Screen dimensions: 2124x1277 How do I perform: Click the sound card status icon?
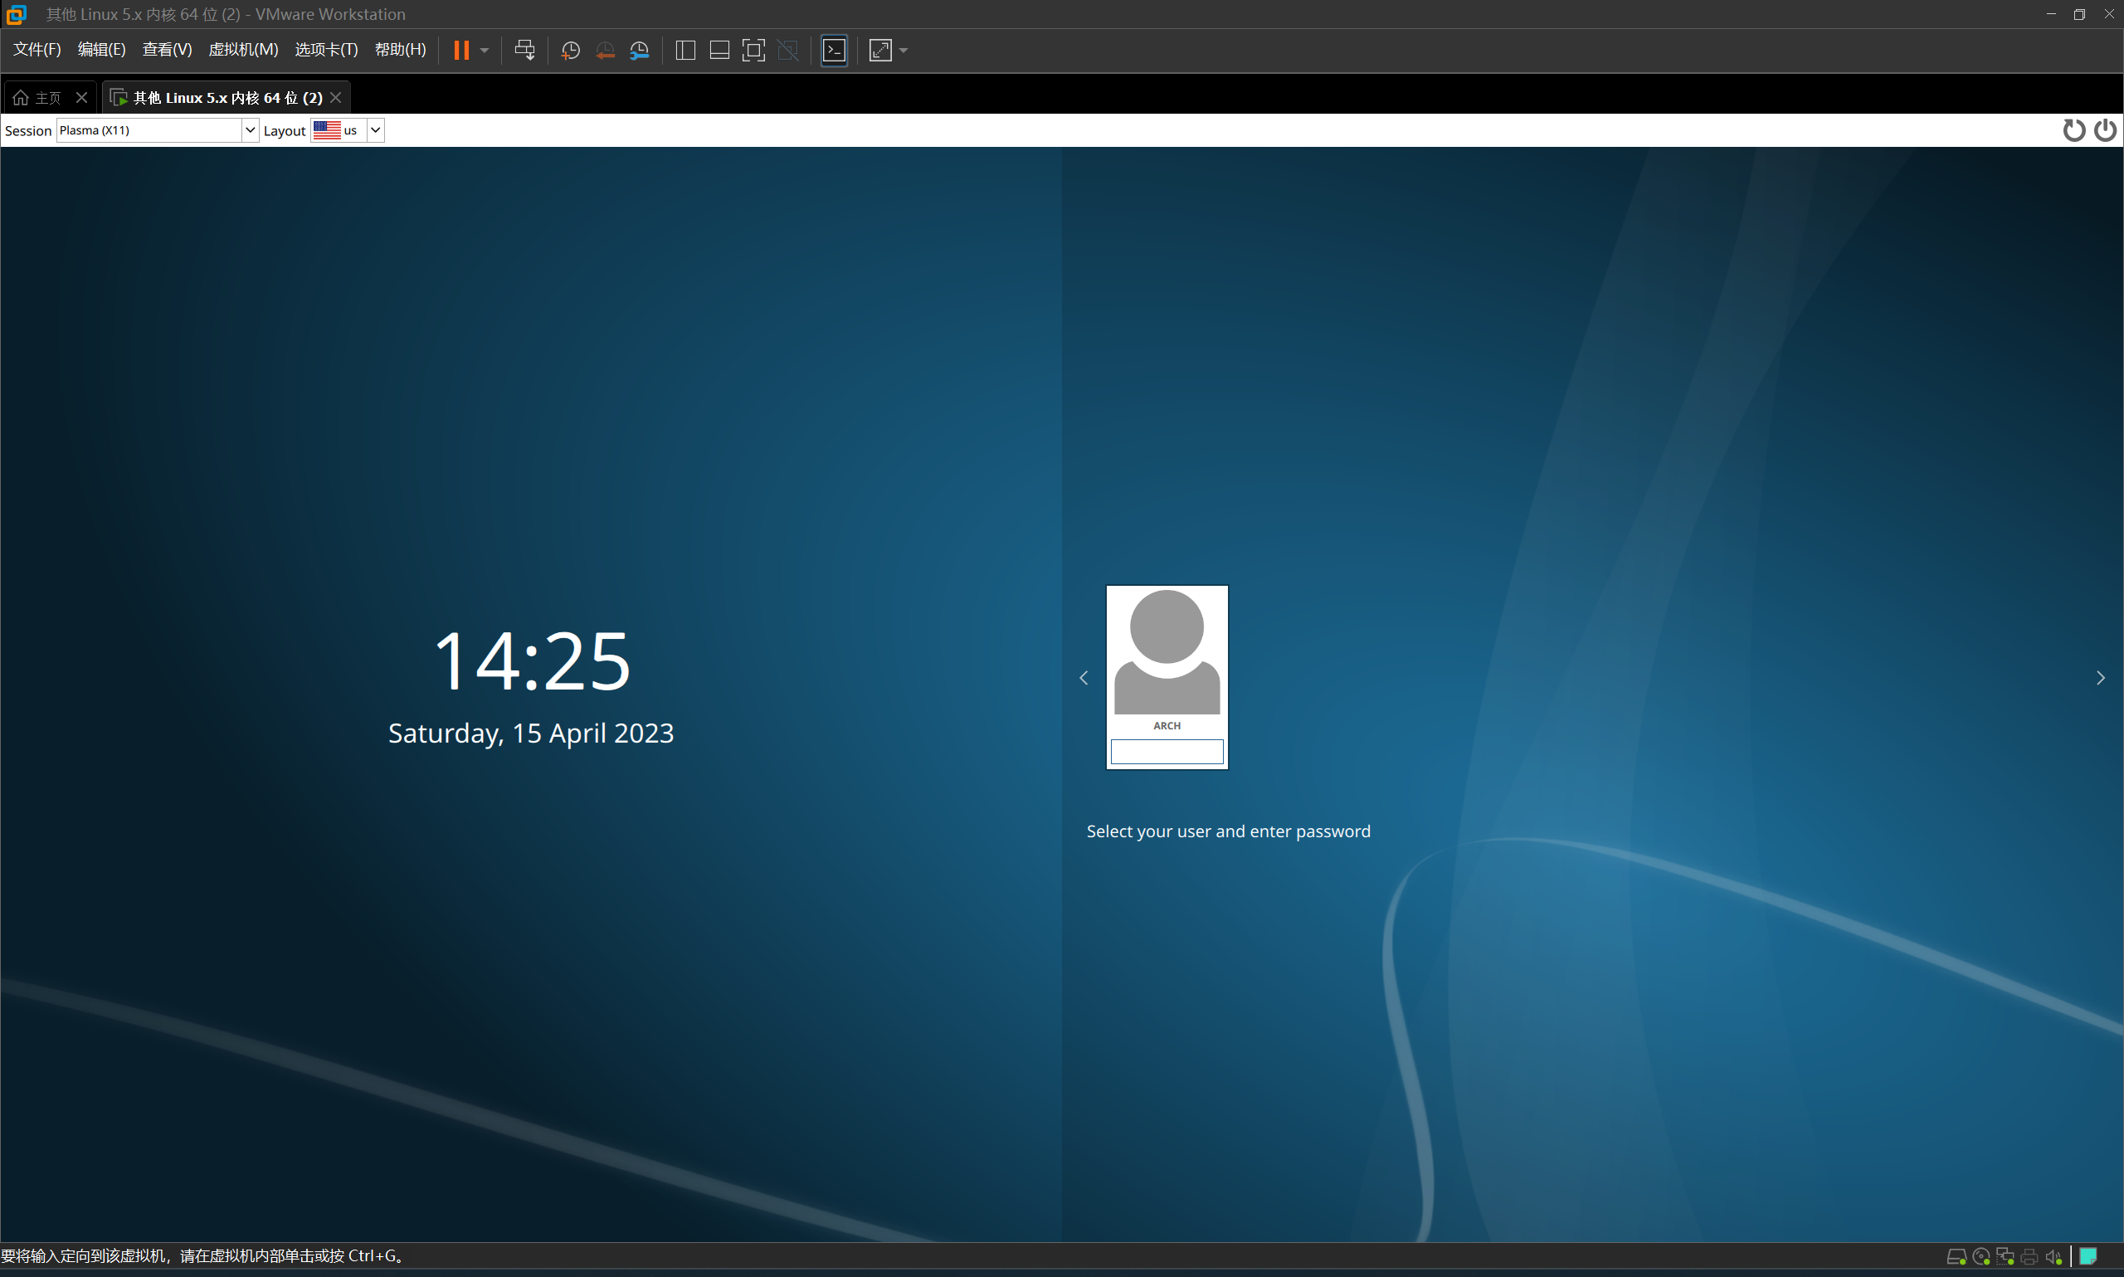[2053, 1256]
